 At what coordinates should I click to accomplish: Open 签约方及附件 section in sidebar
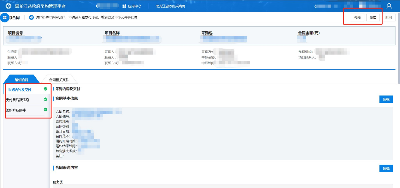(x=16, y=110)
